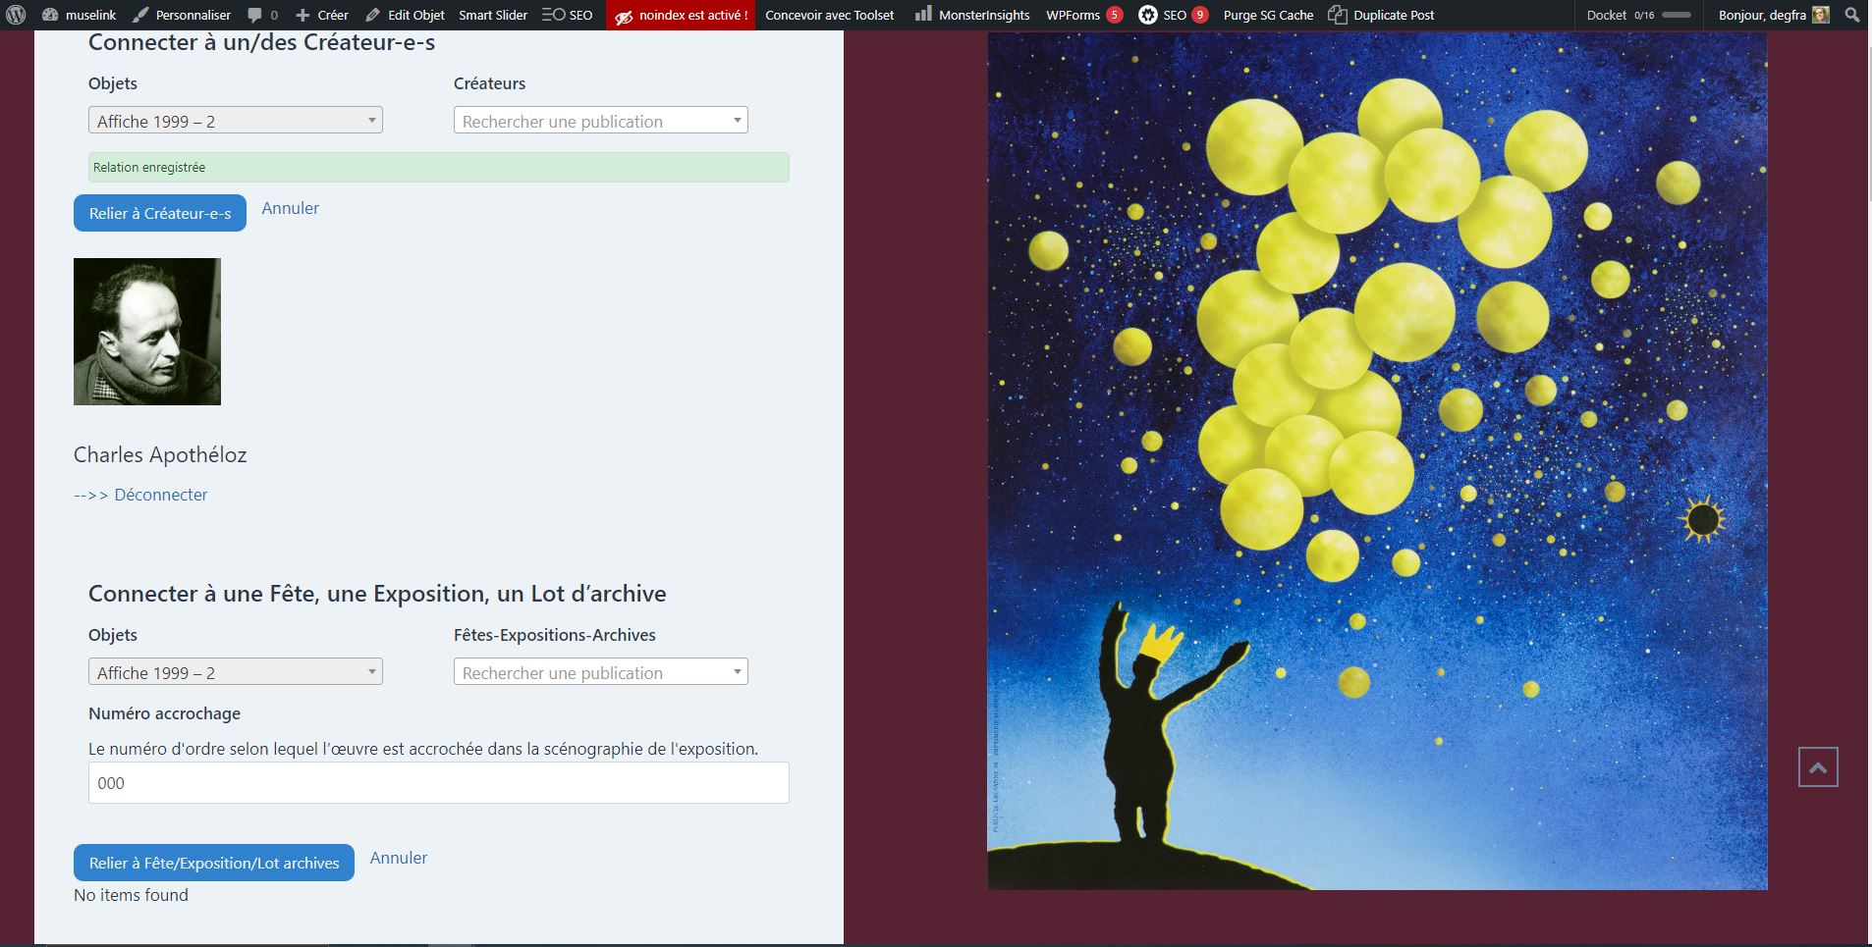This screenshot has width=1872, height=947.
Task: Expand the Objets dropdown in the Fête/Exposition section
Action: pyautogui.click(x=236, y=672)
